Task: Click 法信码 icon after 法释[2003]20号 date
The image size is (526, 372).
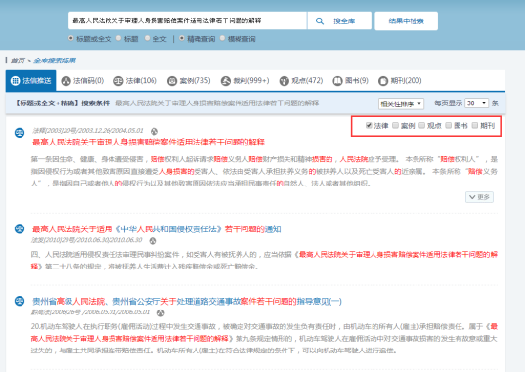Action: 153,131
